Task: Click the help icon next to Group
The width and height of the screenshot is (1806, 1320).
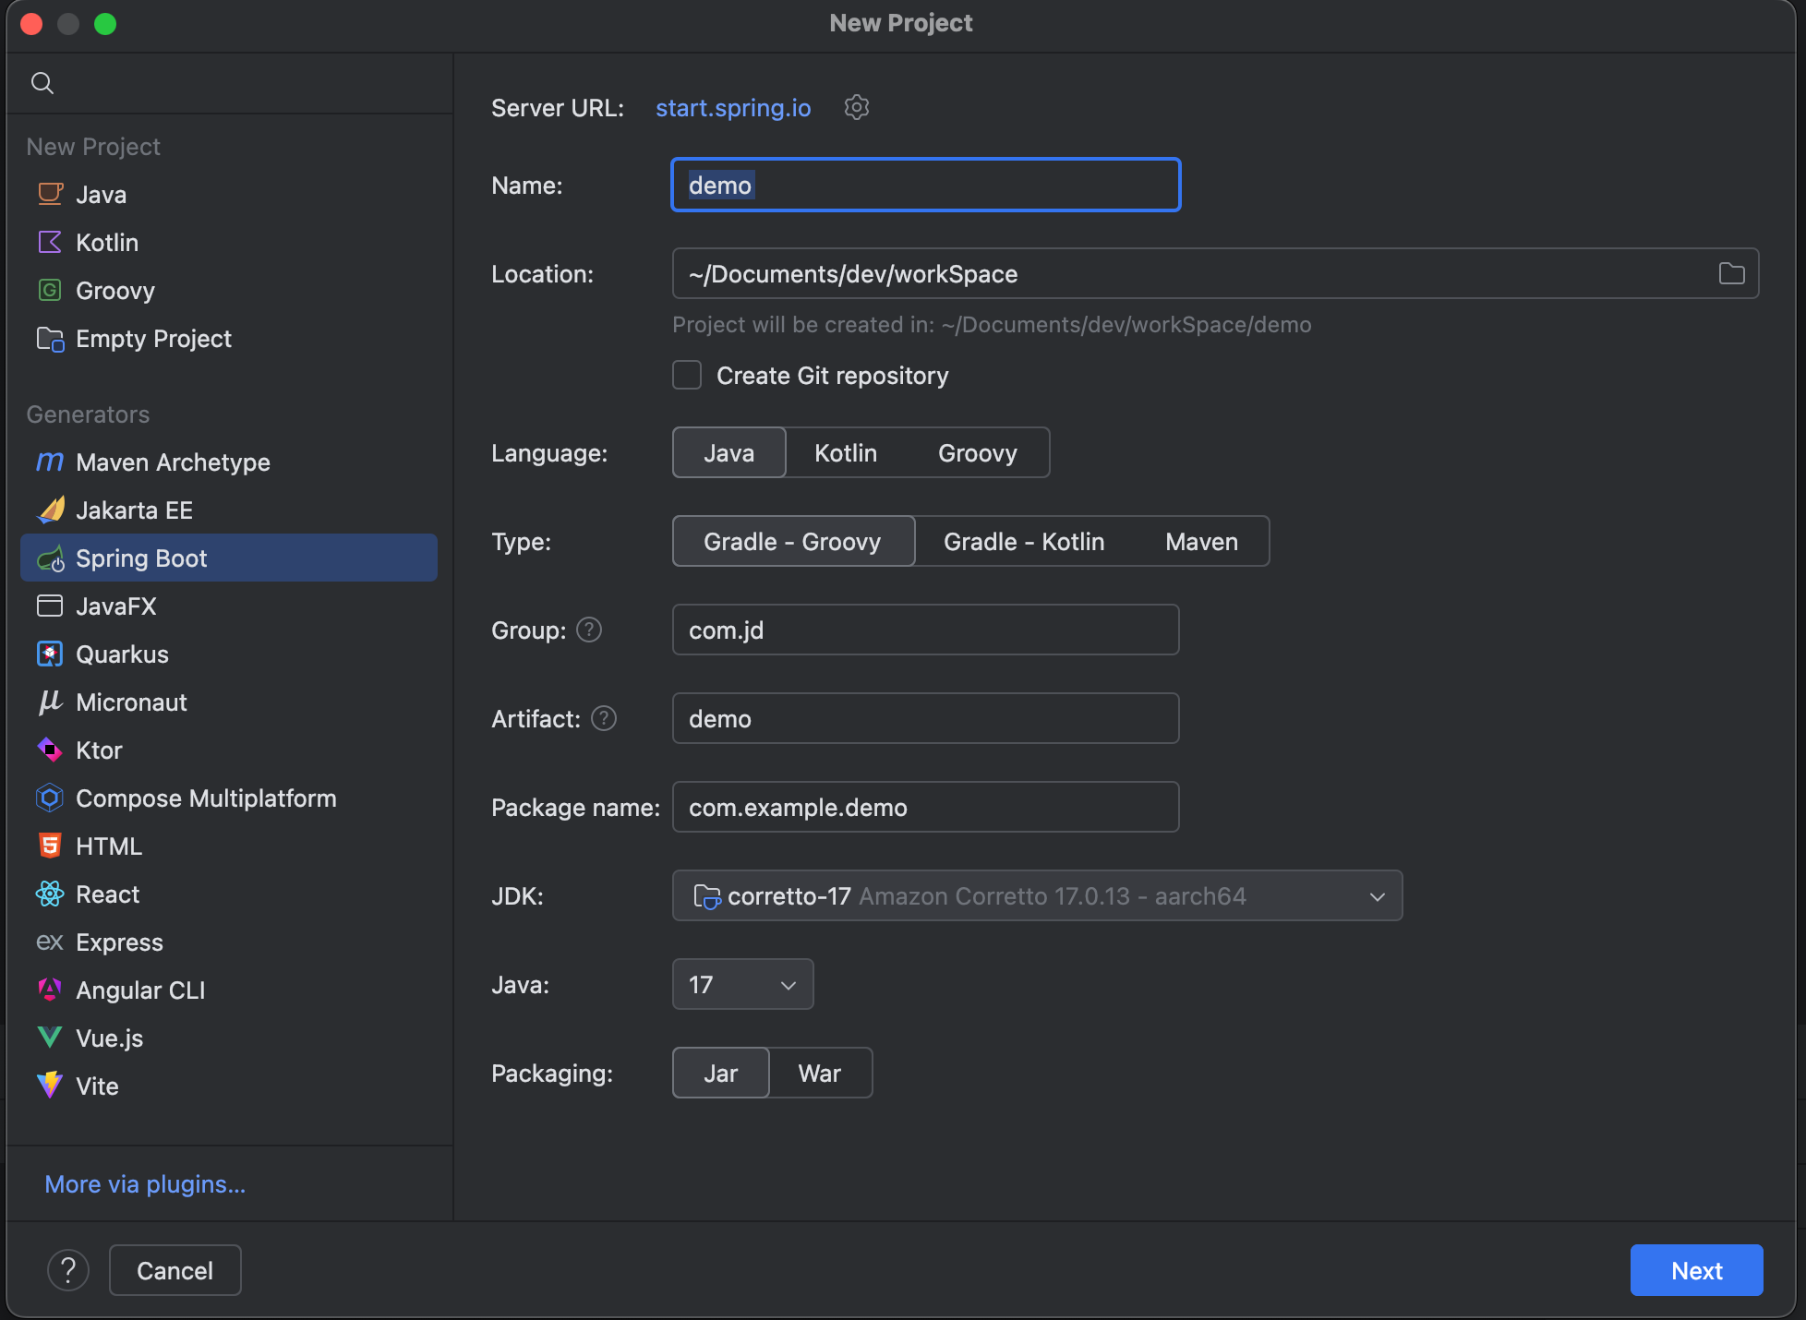Action: tap(589, 630)
